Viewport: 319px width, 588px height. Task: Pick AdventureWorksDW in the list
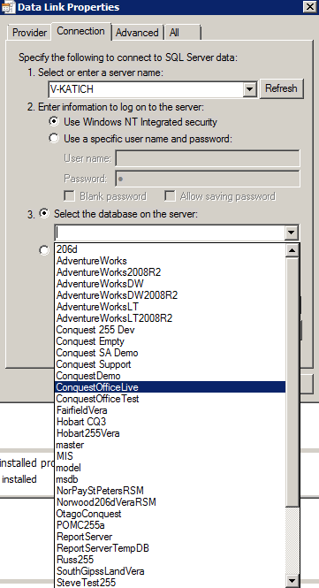tap(171, 284)
